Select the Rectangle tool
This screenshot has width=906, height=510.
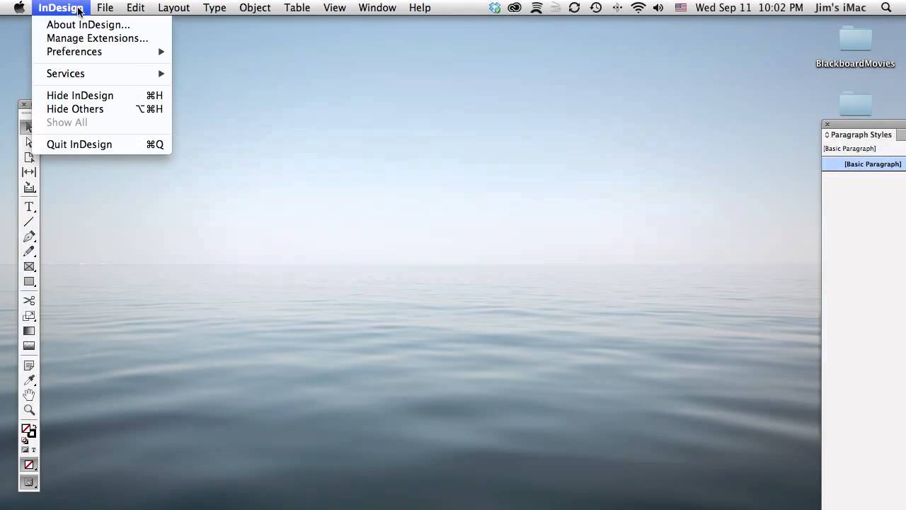[x=29, y=281]
